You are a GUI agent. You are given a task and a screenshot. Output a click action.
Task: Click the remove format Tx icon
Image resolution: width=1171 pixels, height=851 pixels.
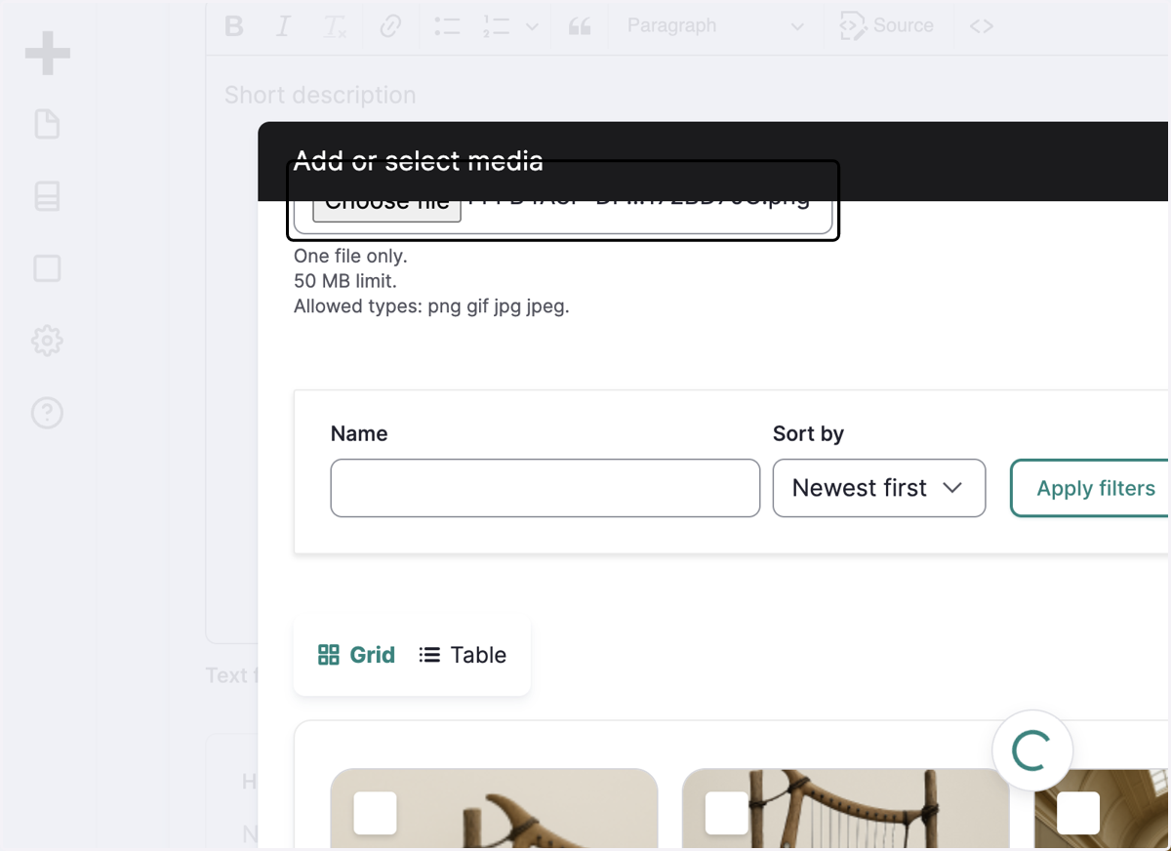[x=335, y=26]
